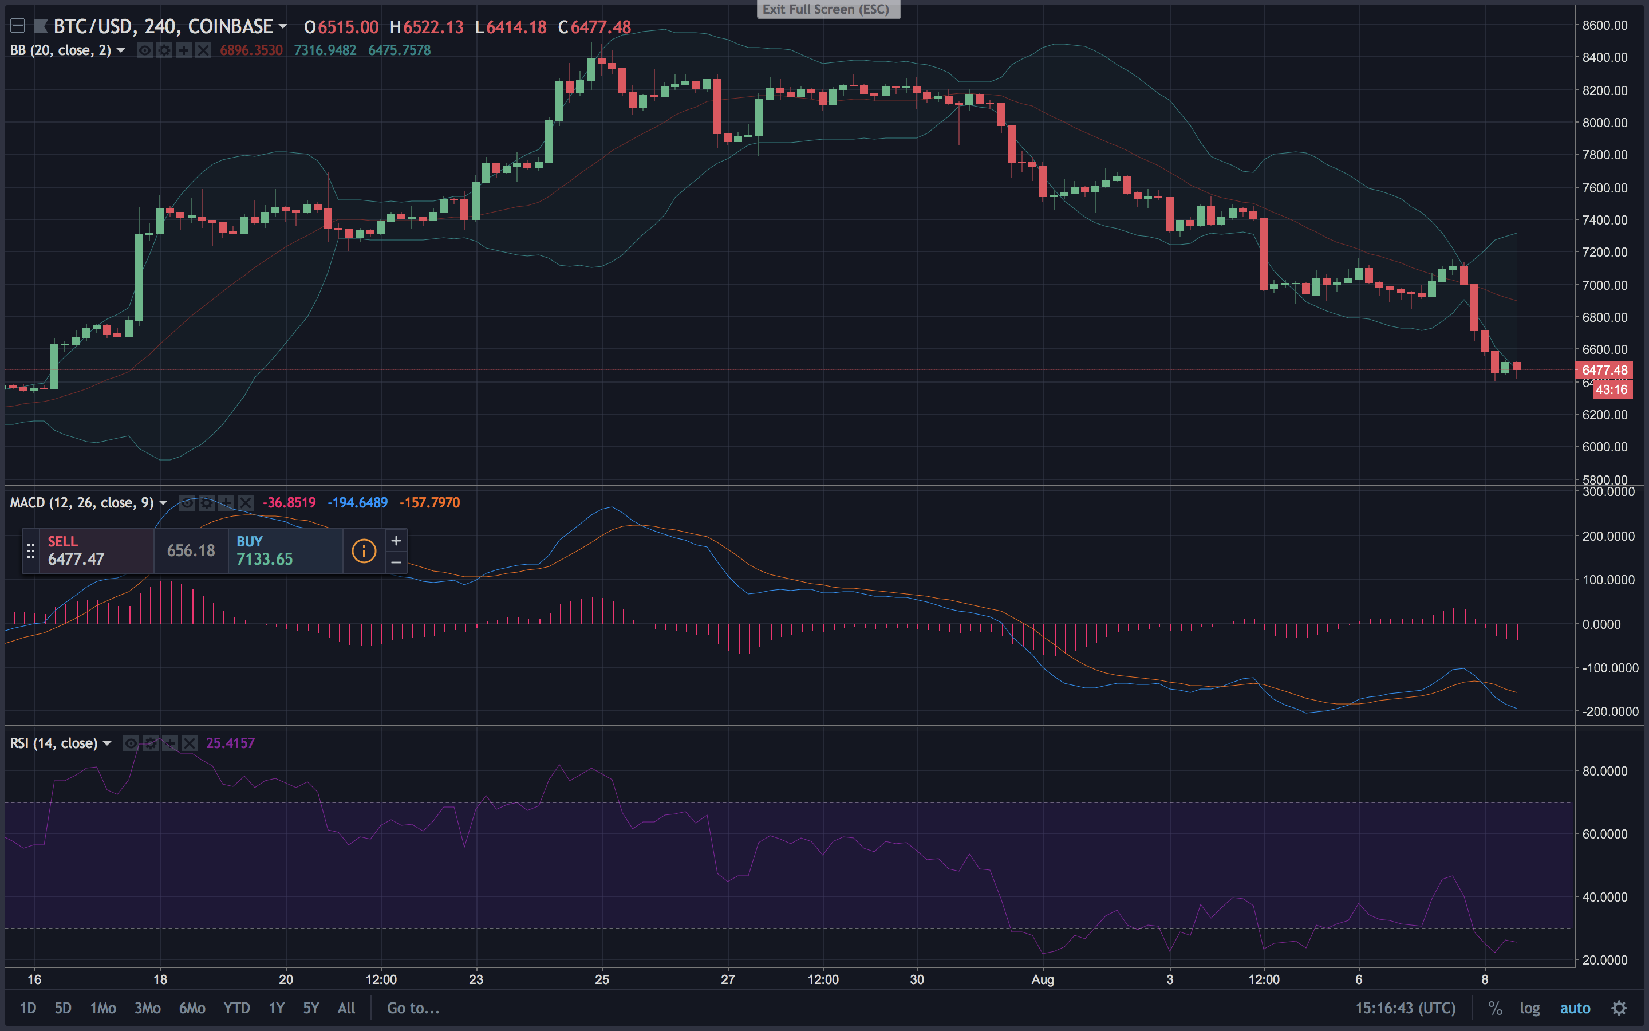Toggle MACD indicator visibility eye
The image size is (1649, 1031).
(x=187, y=503)
